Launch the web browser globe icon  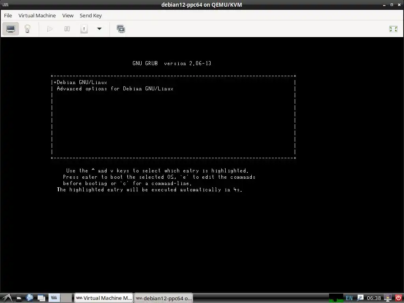tap(29, 298)
